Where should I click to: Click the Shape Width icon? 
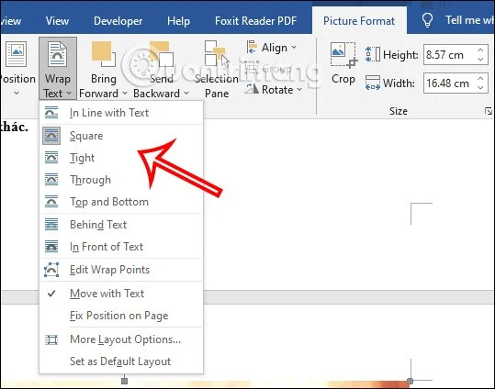[373, 83]
